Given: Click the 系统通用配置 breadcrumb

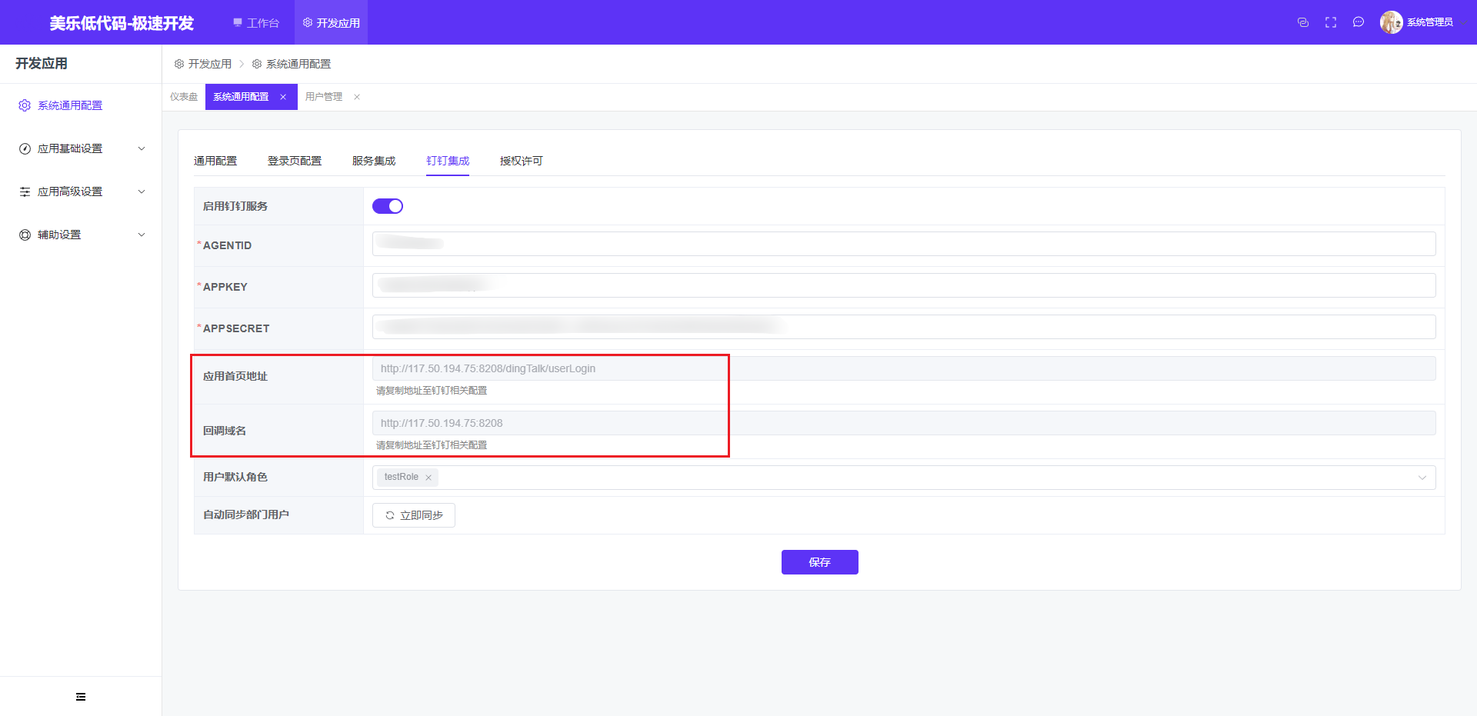Looking at the screenshot, I should coord(298,64).
